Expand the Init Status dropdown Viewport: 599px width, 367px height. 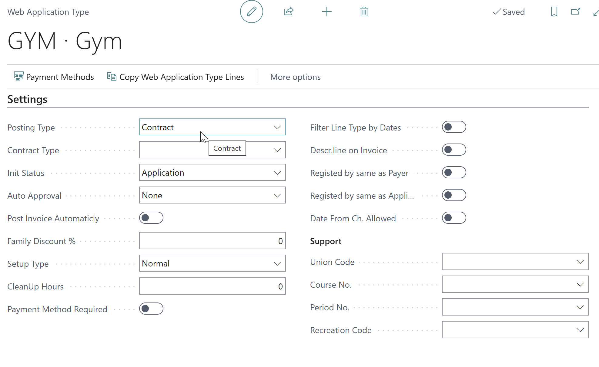point(212,173)
